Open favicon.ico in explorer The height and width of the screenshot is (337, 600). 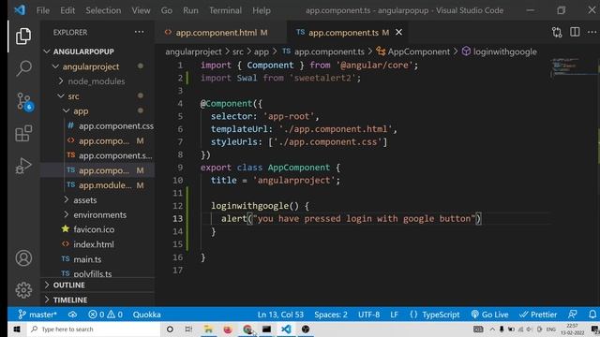pyautogui.click(x=94, y=229)
